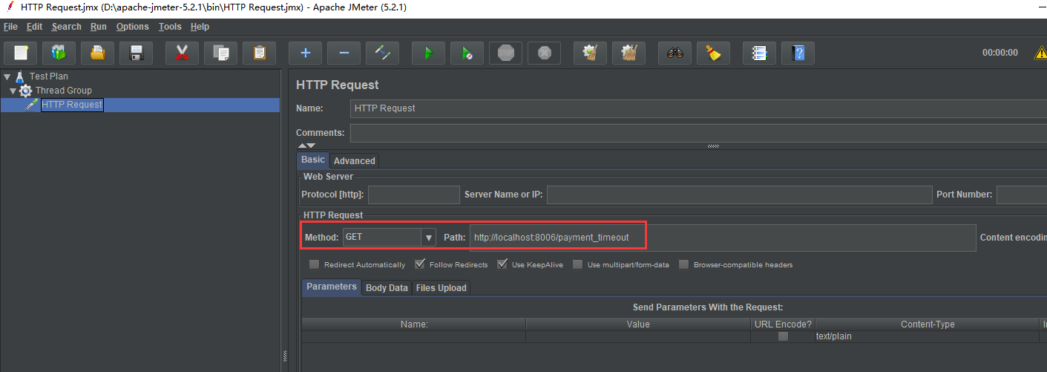Enable Use multipart/form-data checkbox

pos(577,264)
